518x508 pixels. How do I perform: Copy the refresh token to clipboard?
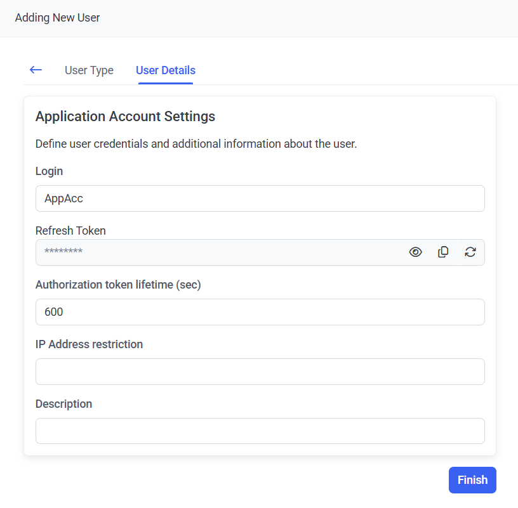click(x=443, y=252)
